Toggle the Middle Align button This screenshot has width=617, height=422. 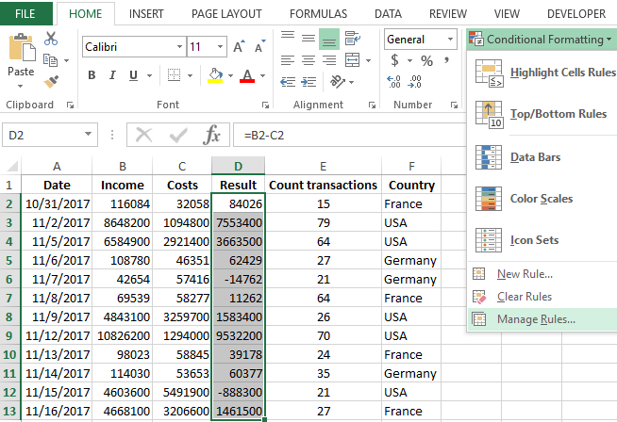328,40
